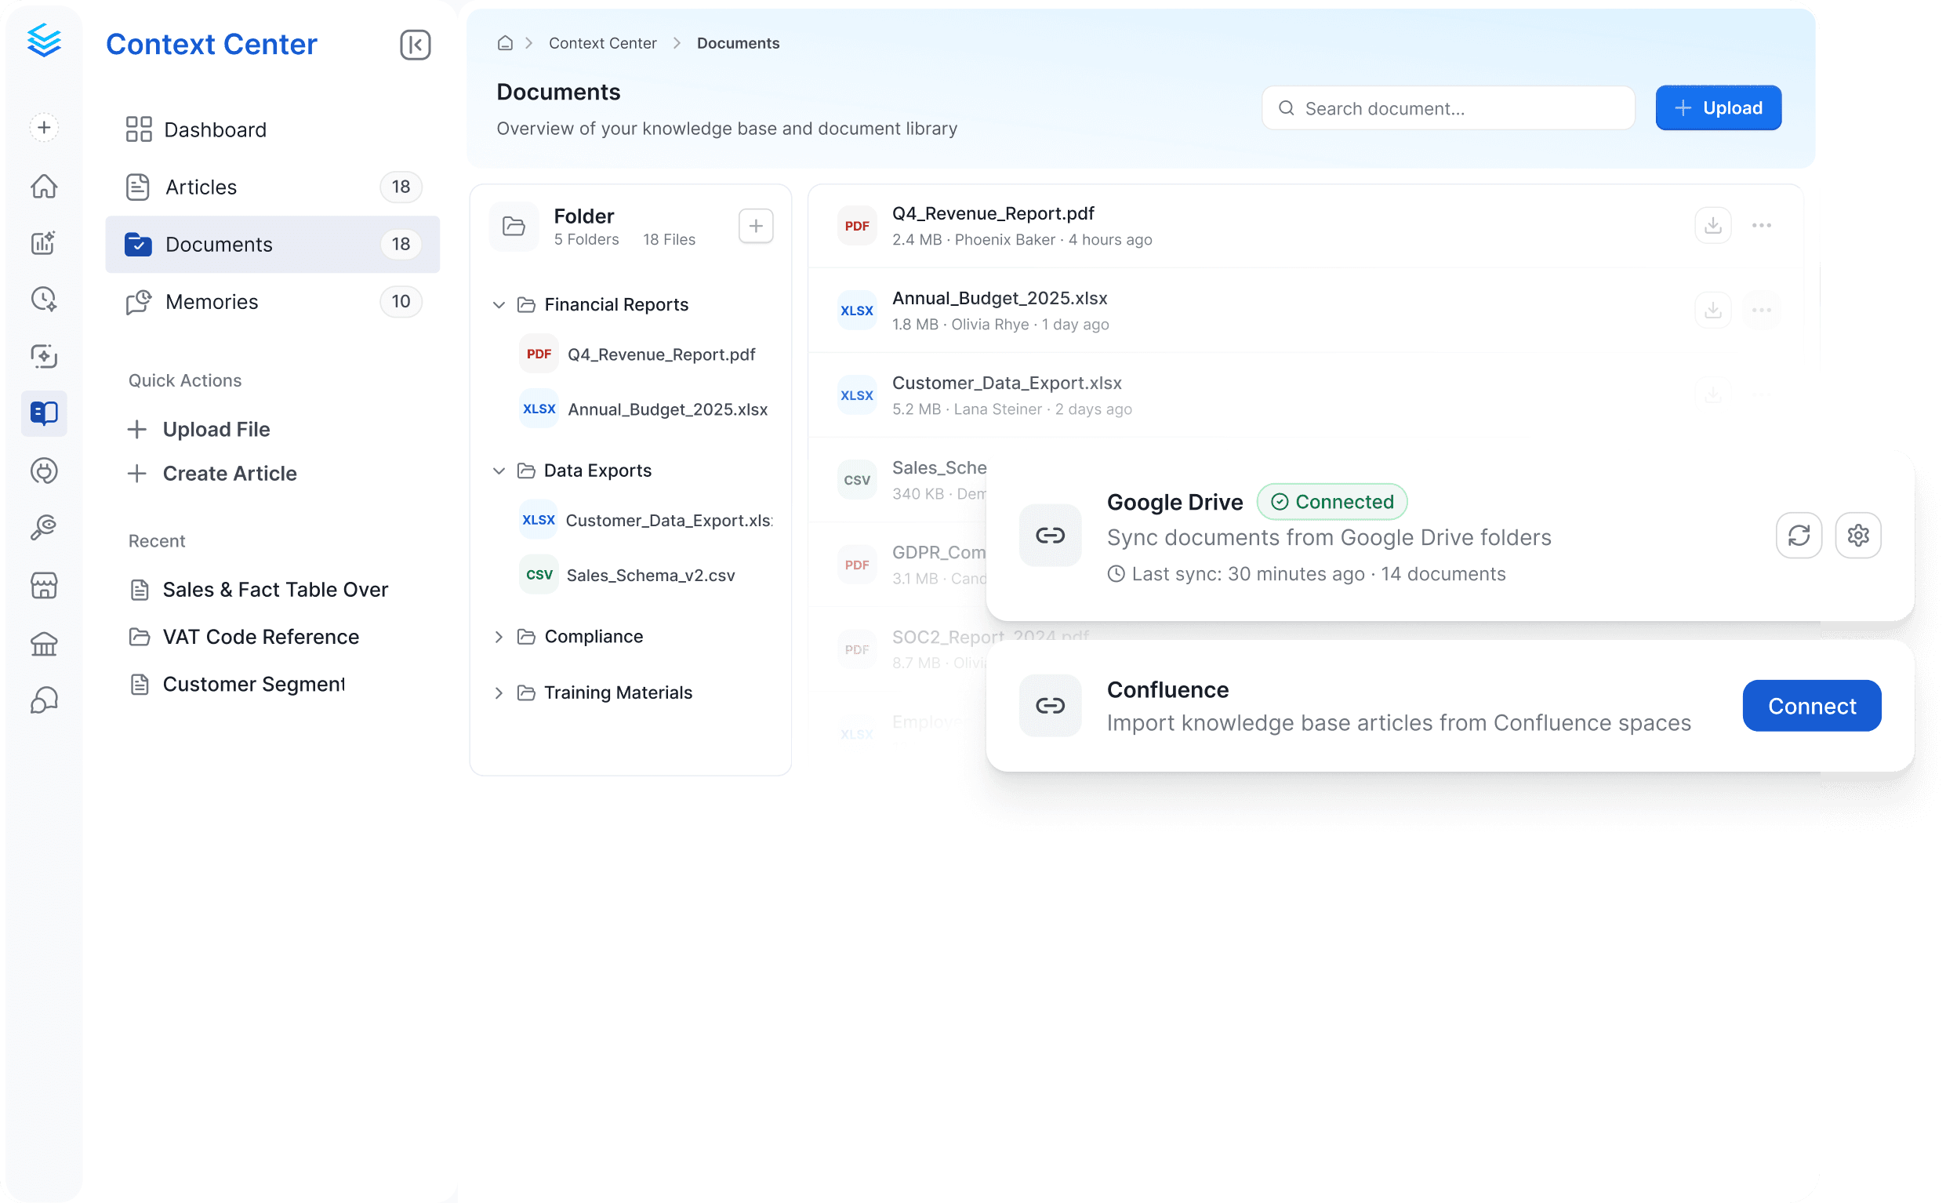This screenshot has height=1203, width=1946.
Task: Open the home icon in left rail
Action: click(45, 185)
